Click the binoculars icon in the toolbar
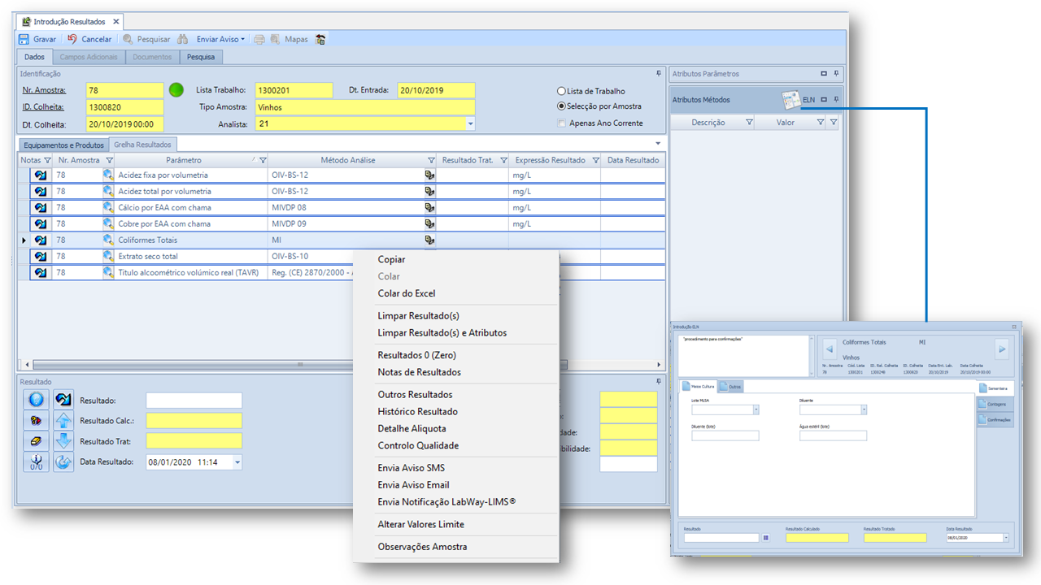The width and height of the screenshot is (1041, 585). [x=183, y=39]
